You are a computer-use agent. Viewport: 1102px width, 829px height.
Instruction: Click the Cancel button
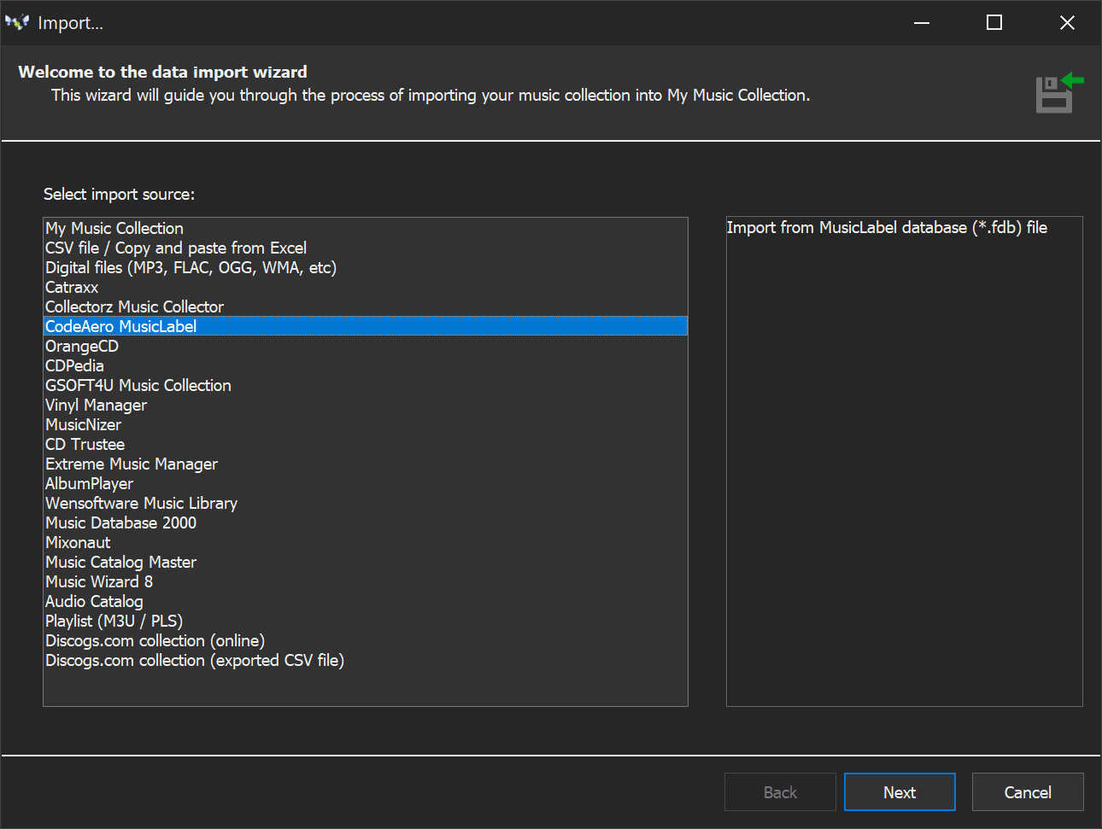pyautogui.click(x=1028, y=792)
